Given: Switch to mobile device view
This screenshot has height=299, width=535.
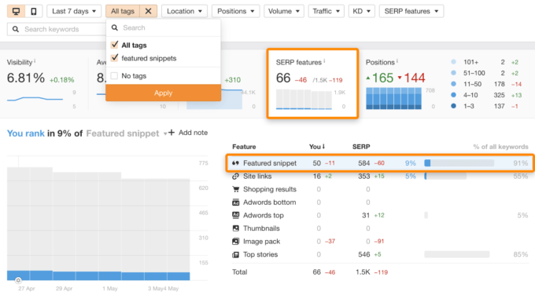Looking at the screenshot, I should coord(33,11).
